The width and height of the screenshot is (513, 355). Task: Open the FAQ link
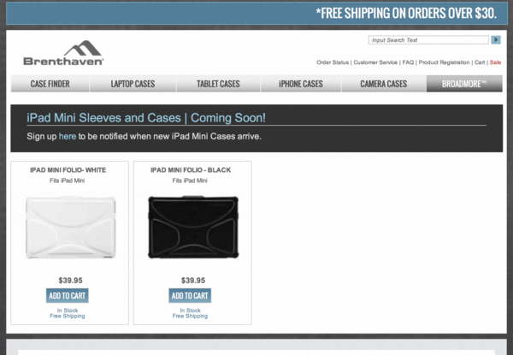click(x=408, y=62)
